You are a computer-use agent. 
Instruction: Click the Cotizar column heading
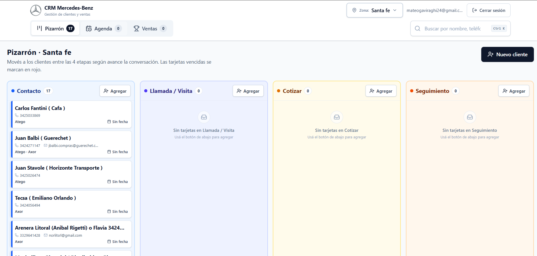coord(292,91)
